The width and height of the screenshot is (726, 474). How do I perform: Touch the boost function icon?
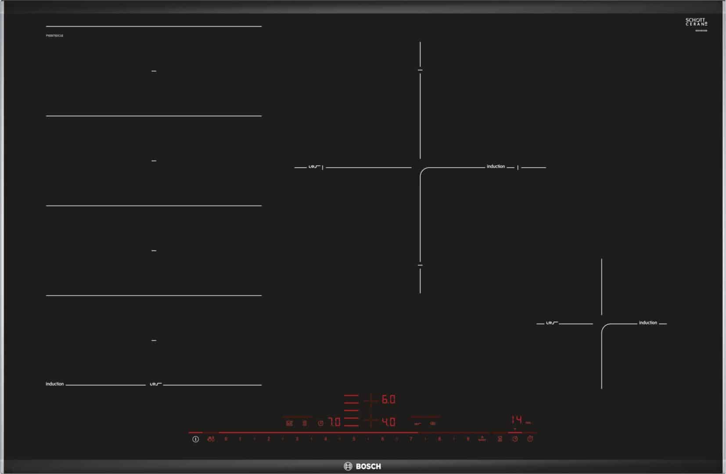pyautogui.click(x=482, y=438)
